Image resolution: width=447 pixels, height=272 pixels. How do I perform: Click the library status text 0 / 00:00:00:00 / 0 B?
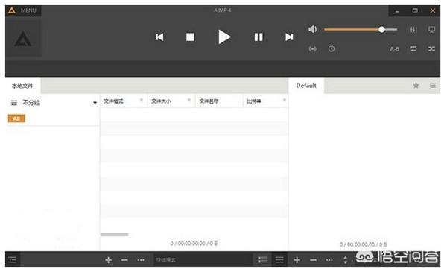click(x=194, y=244)
